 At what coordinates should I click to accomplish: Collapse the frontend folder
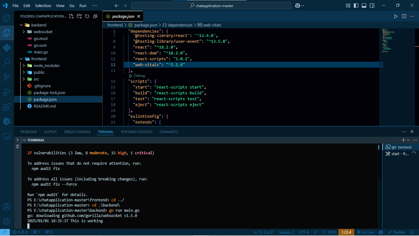[x=22, y=59]
